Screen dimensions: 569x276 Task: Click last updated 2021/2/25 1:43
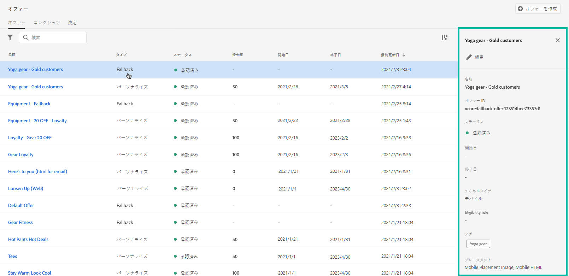pyautogui.click(x=396, y=121)
